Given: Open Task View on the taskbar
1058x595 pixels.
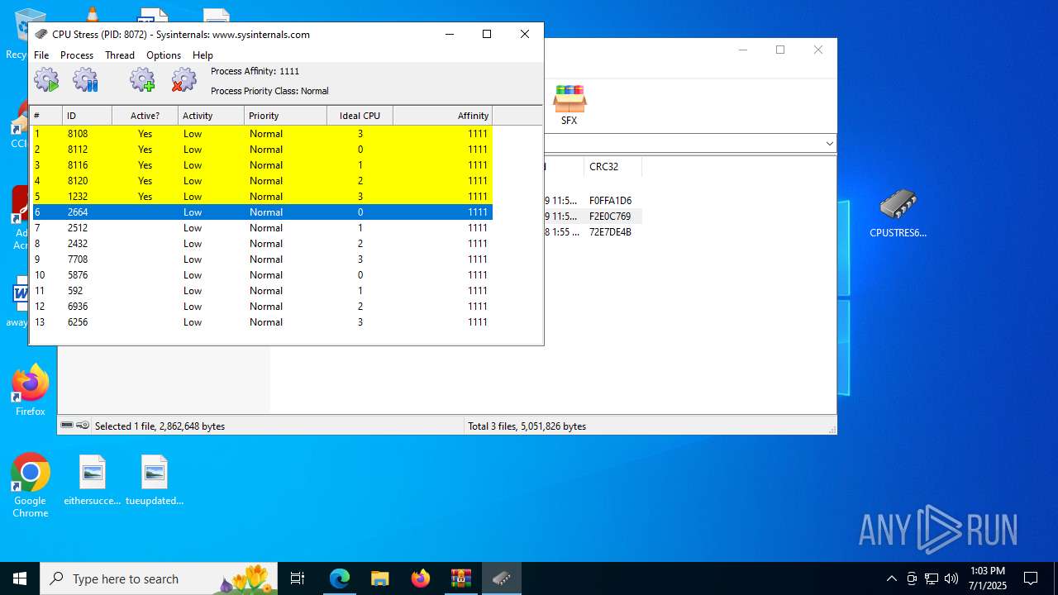Looking at the screenshot, I should coord(298,578).
